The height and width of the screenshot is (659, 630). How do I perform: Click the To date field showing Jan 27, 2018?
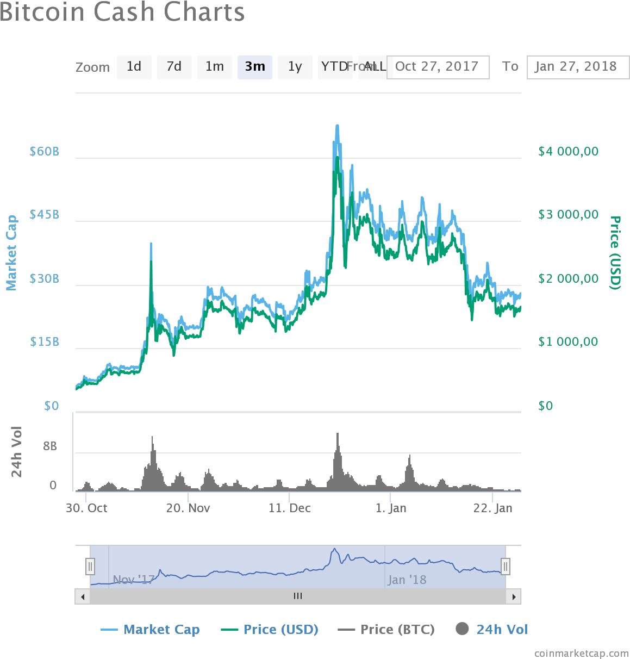pyautogui.click(x=577, y=67)
